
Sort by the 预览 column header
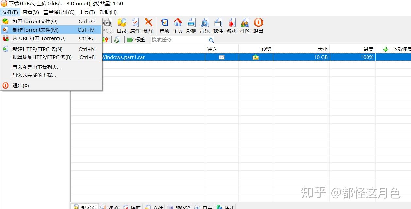point(256,49)
